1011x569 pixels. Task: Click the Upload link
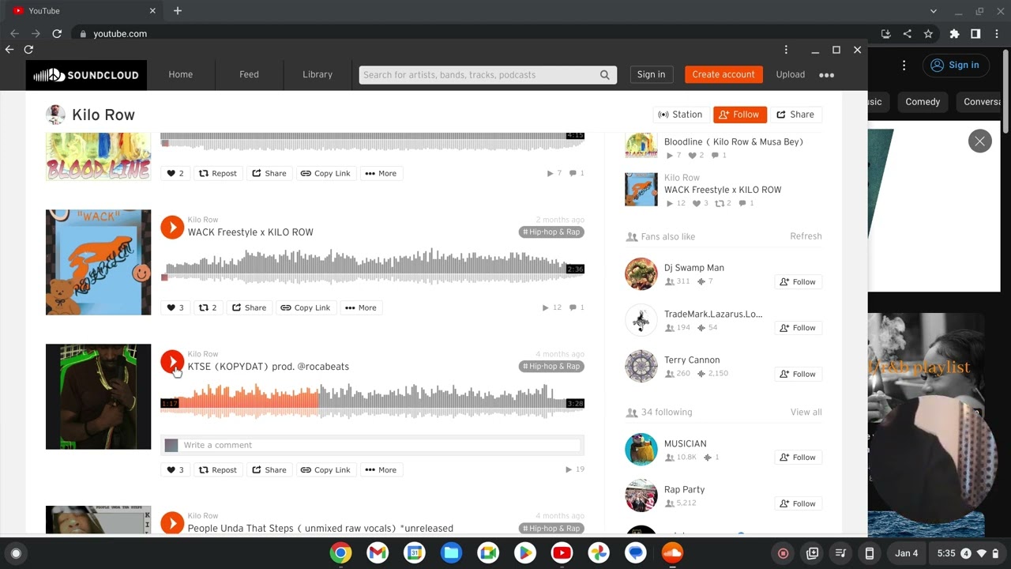tap(791, 75)
